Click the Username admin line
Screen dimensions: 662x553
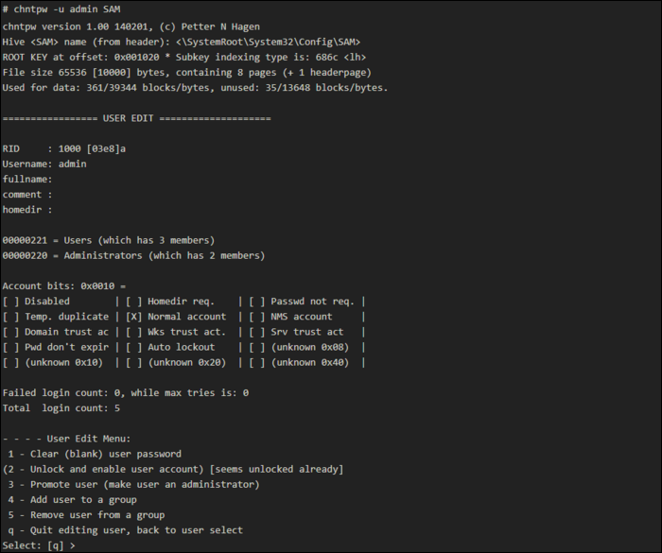click(x=44, y=164)
